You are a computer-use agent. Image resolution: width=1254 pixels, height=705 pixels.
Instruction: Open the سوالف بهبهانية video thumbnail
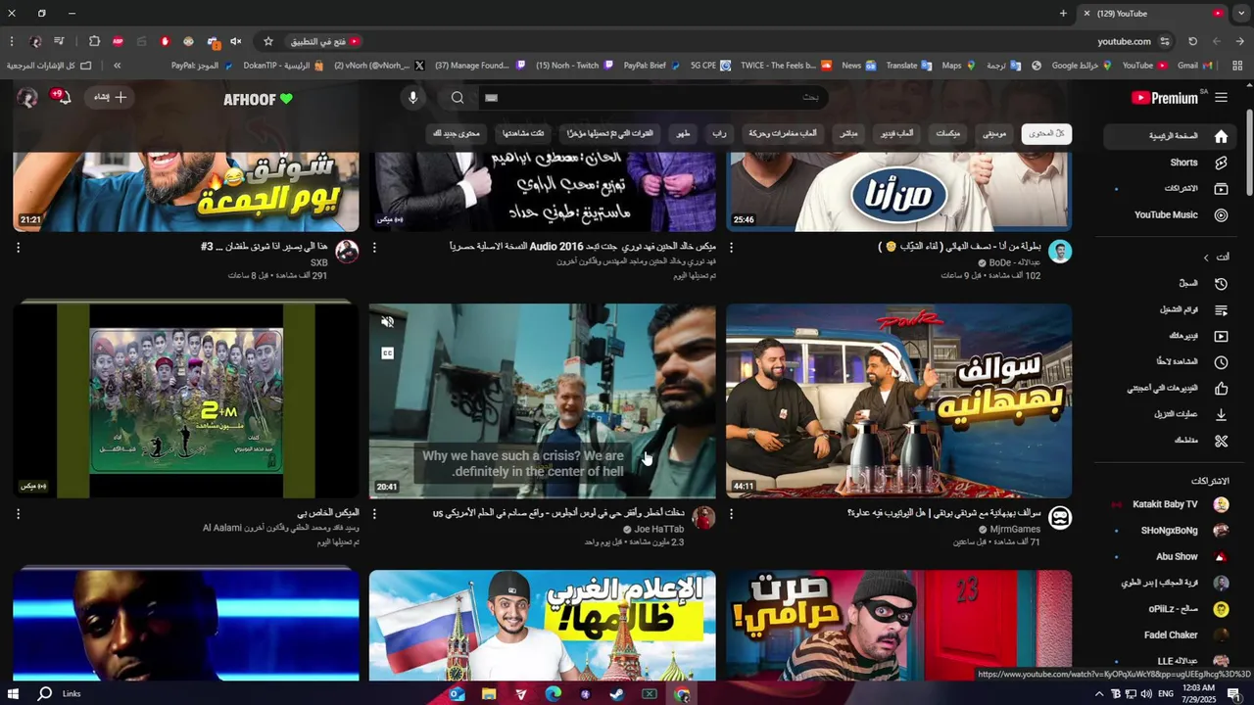(898, 400)
